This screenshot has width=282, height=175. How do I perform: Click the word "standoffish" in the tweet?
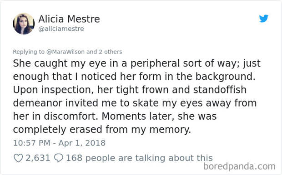(220, 90)
